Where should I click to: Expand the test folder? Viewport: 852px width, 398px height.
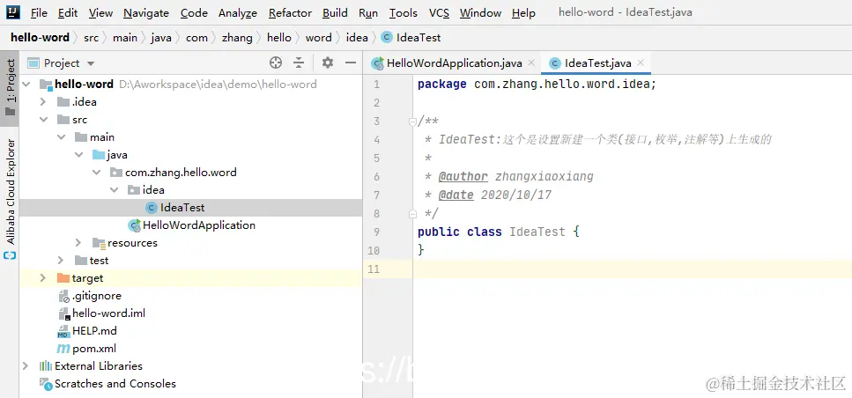coord(61,261)
